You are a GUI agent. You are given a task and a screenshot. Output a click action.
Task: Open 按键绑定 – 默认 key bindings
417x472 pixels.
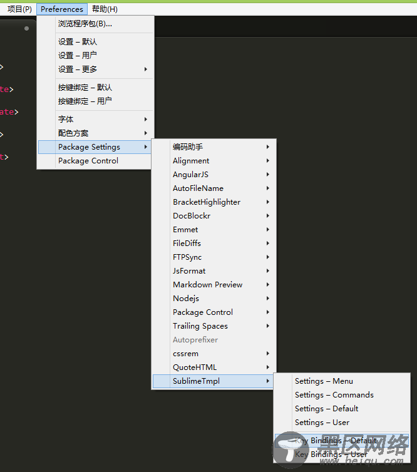tap(95, 87)
